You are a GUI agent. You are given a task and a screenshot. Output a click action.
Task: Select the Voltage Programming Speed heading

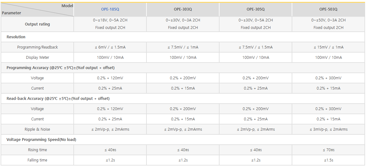[x=41, y=140]
